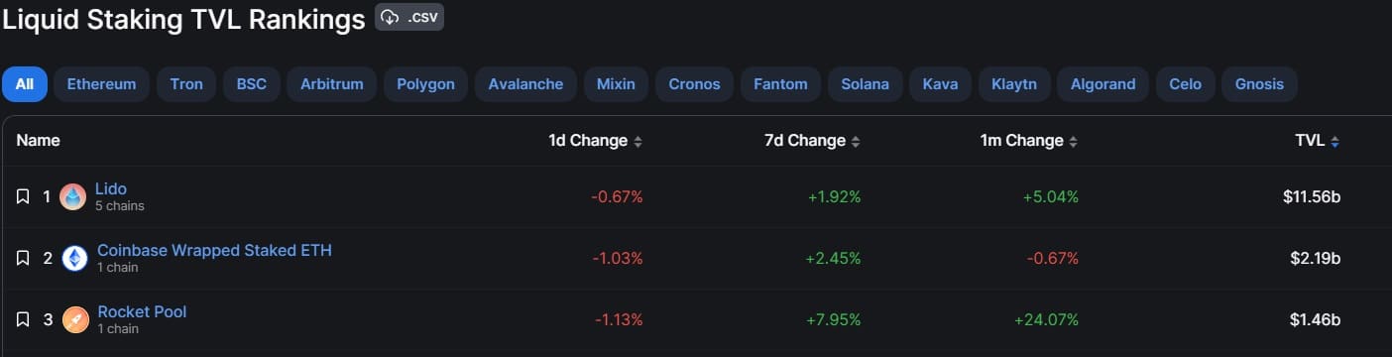Show All chains filter
Screen dimensions: 1392x357
click(x=25, y=84)
